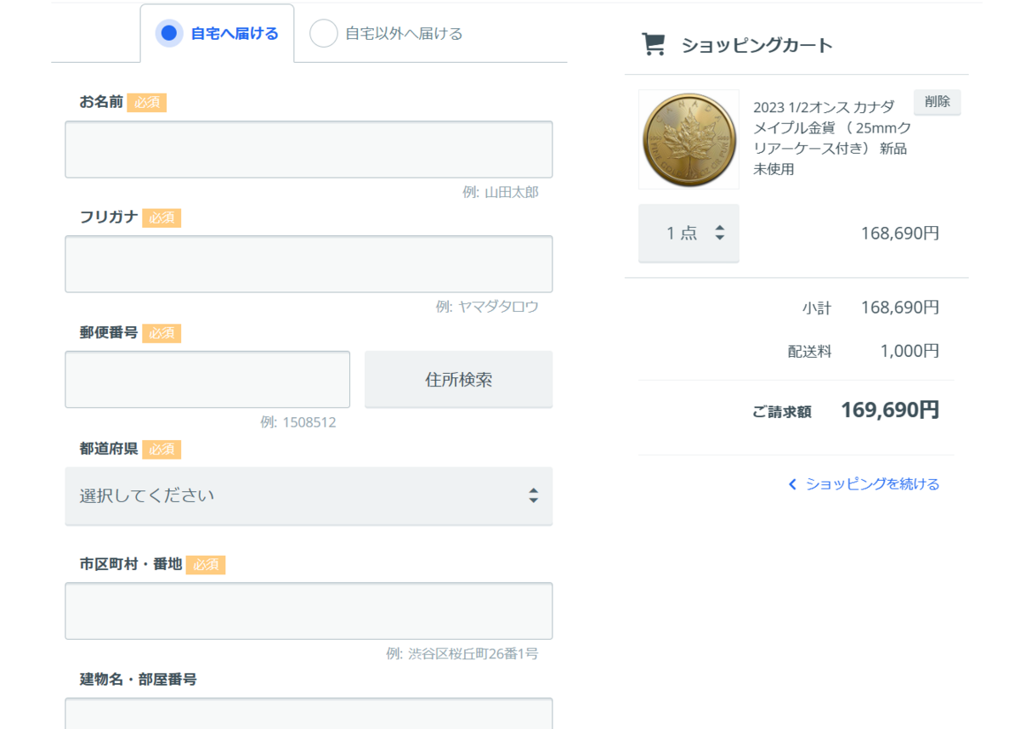Click the 郵便番号 postal code field
The image size is (1020, 729).
click(207, 378)
